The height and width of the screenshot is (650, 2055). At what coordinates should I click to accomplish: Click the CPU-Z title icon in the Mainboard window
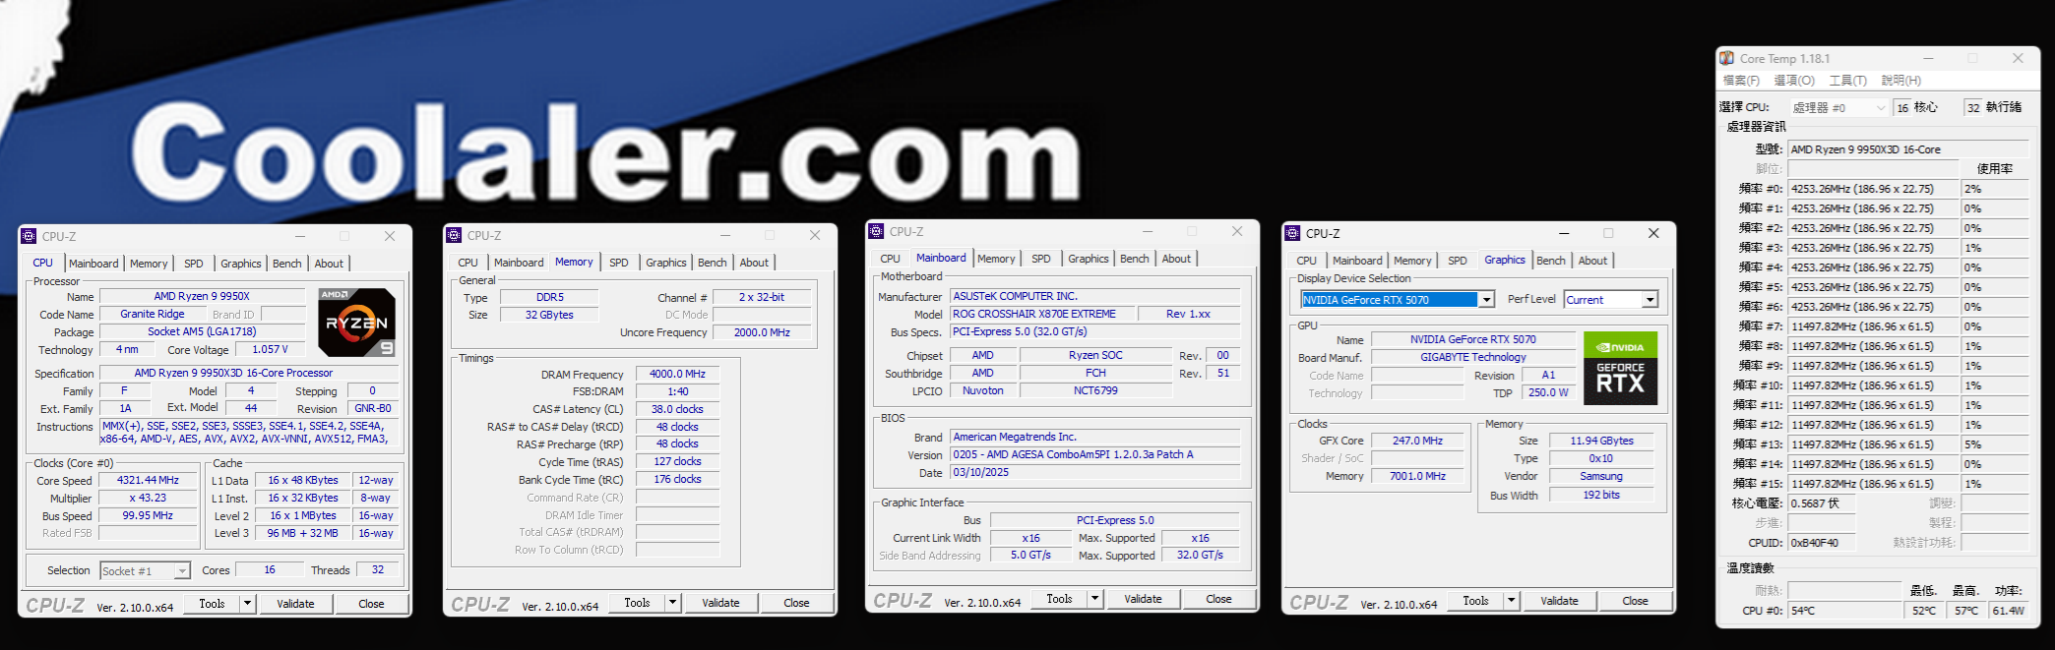876,231
